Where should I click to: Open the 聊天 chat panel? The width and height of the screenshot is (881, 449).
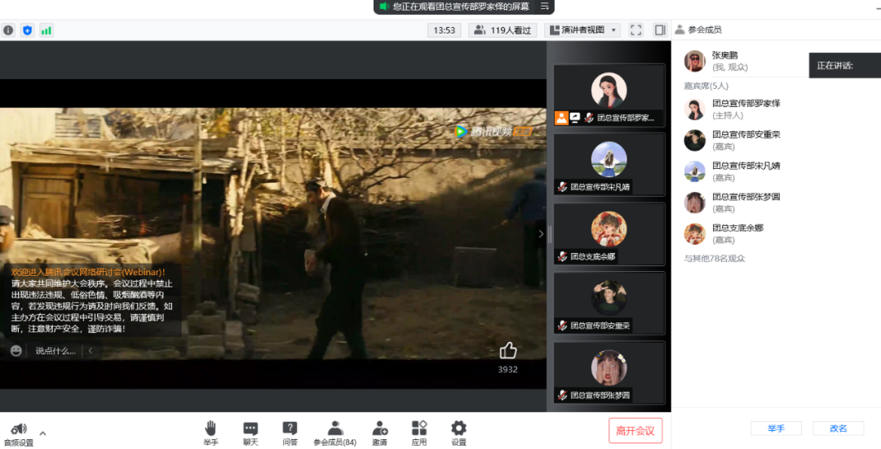point(250,432)
